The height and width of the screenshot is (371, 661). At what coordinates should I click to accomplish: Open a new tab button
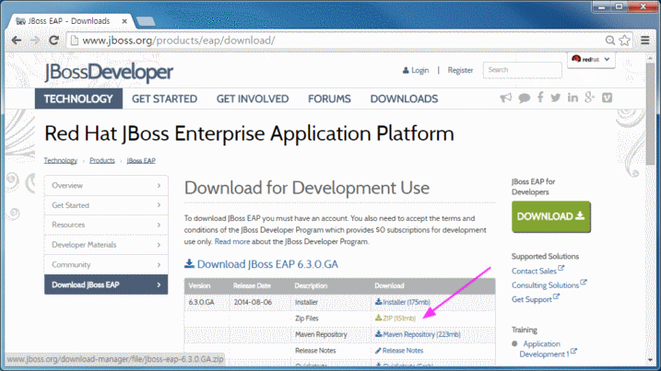pos(146,21)
